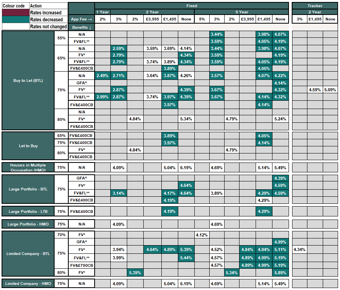Click the Benefits down-arrow header cell
This screenshot has height=290, width=340.
pos(81,27)
